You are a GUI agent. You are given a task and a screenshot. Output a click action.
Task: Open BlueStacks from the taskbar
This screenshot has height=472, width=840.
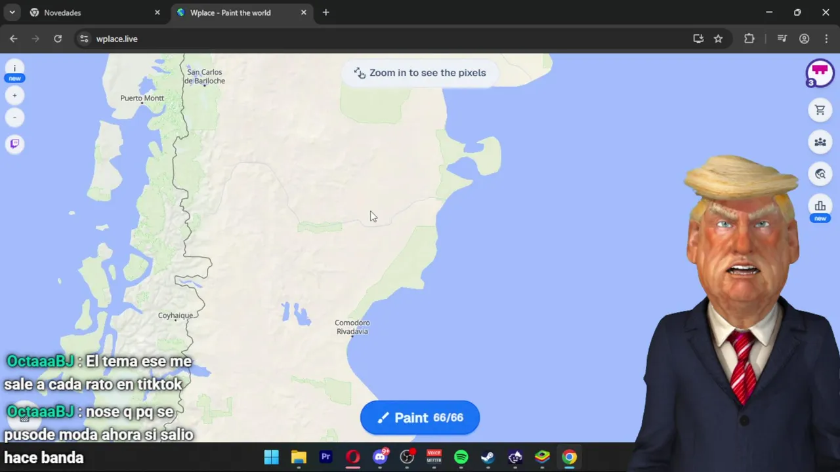point(542,457)
